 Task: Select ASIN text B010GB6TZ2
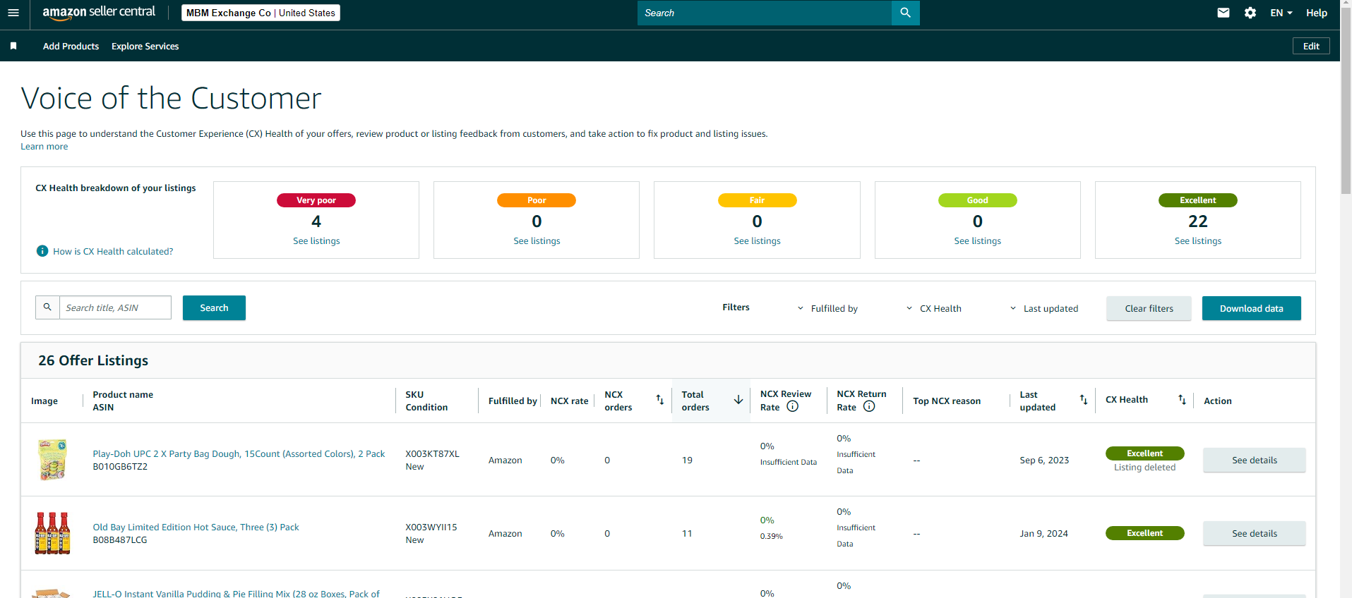coord(120,466)
